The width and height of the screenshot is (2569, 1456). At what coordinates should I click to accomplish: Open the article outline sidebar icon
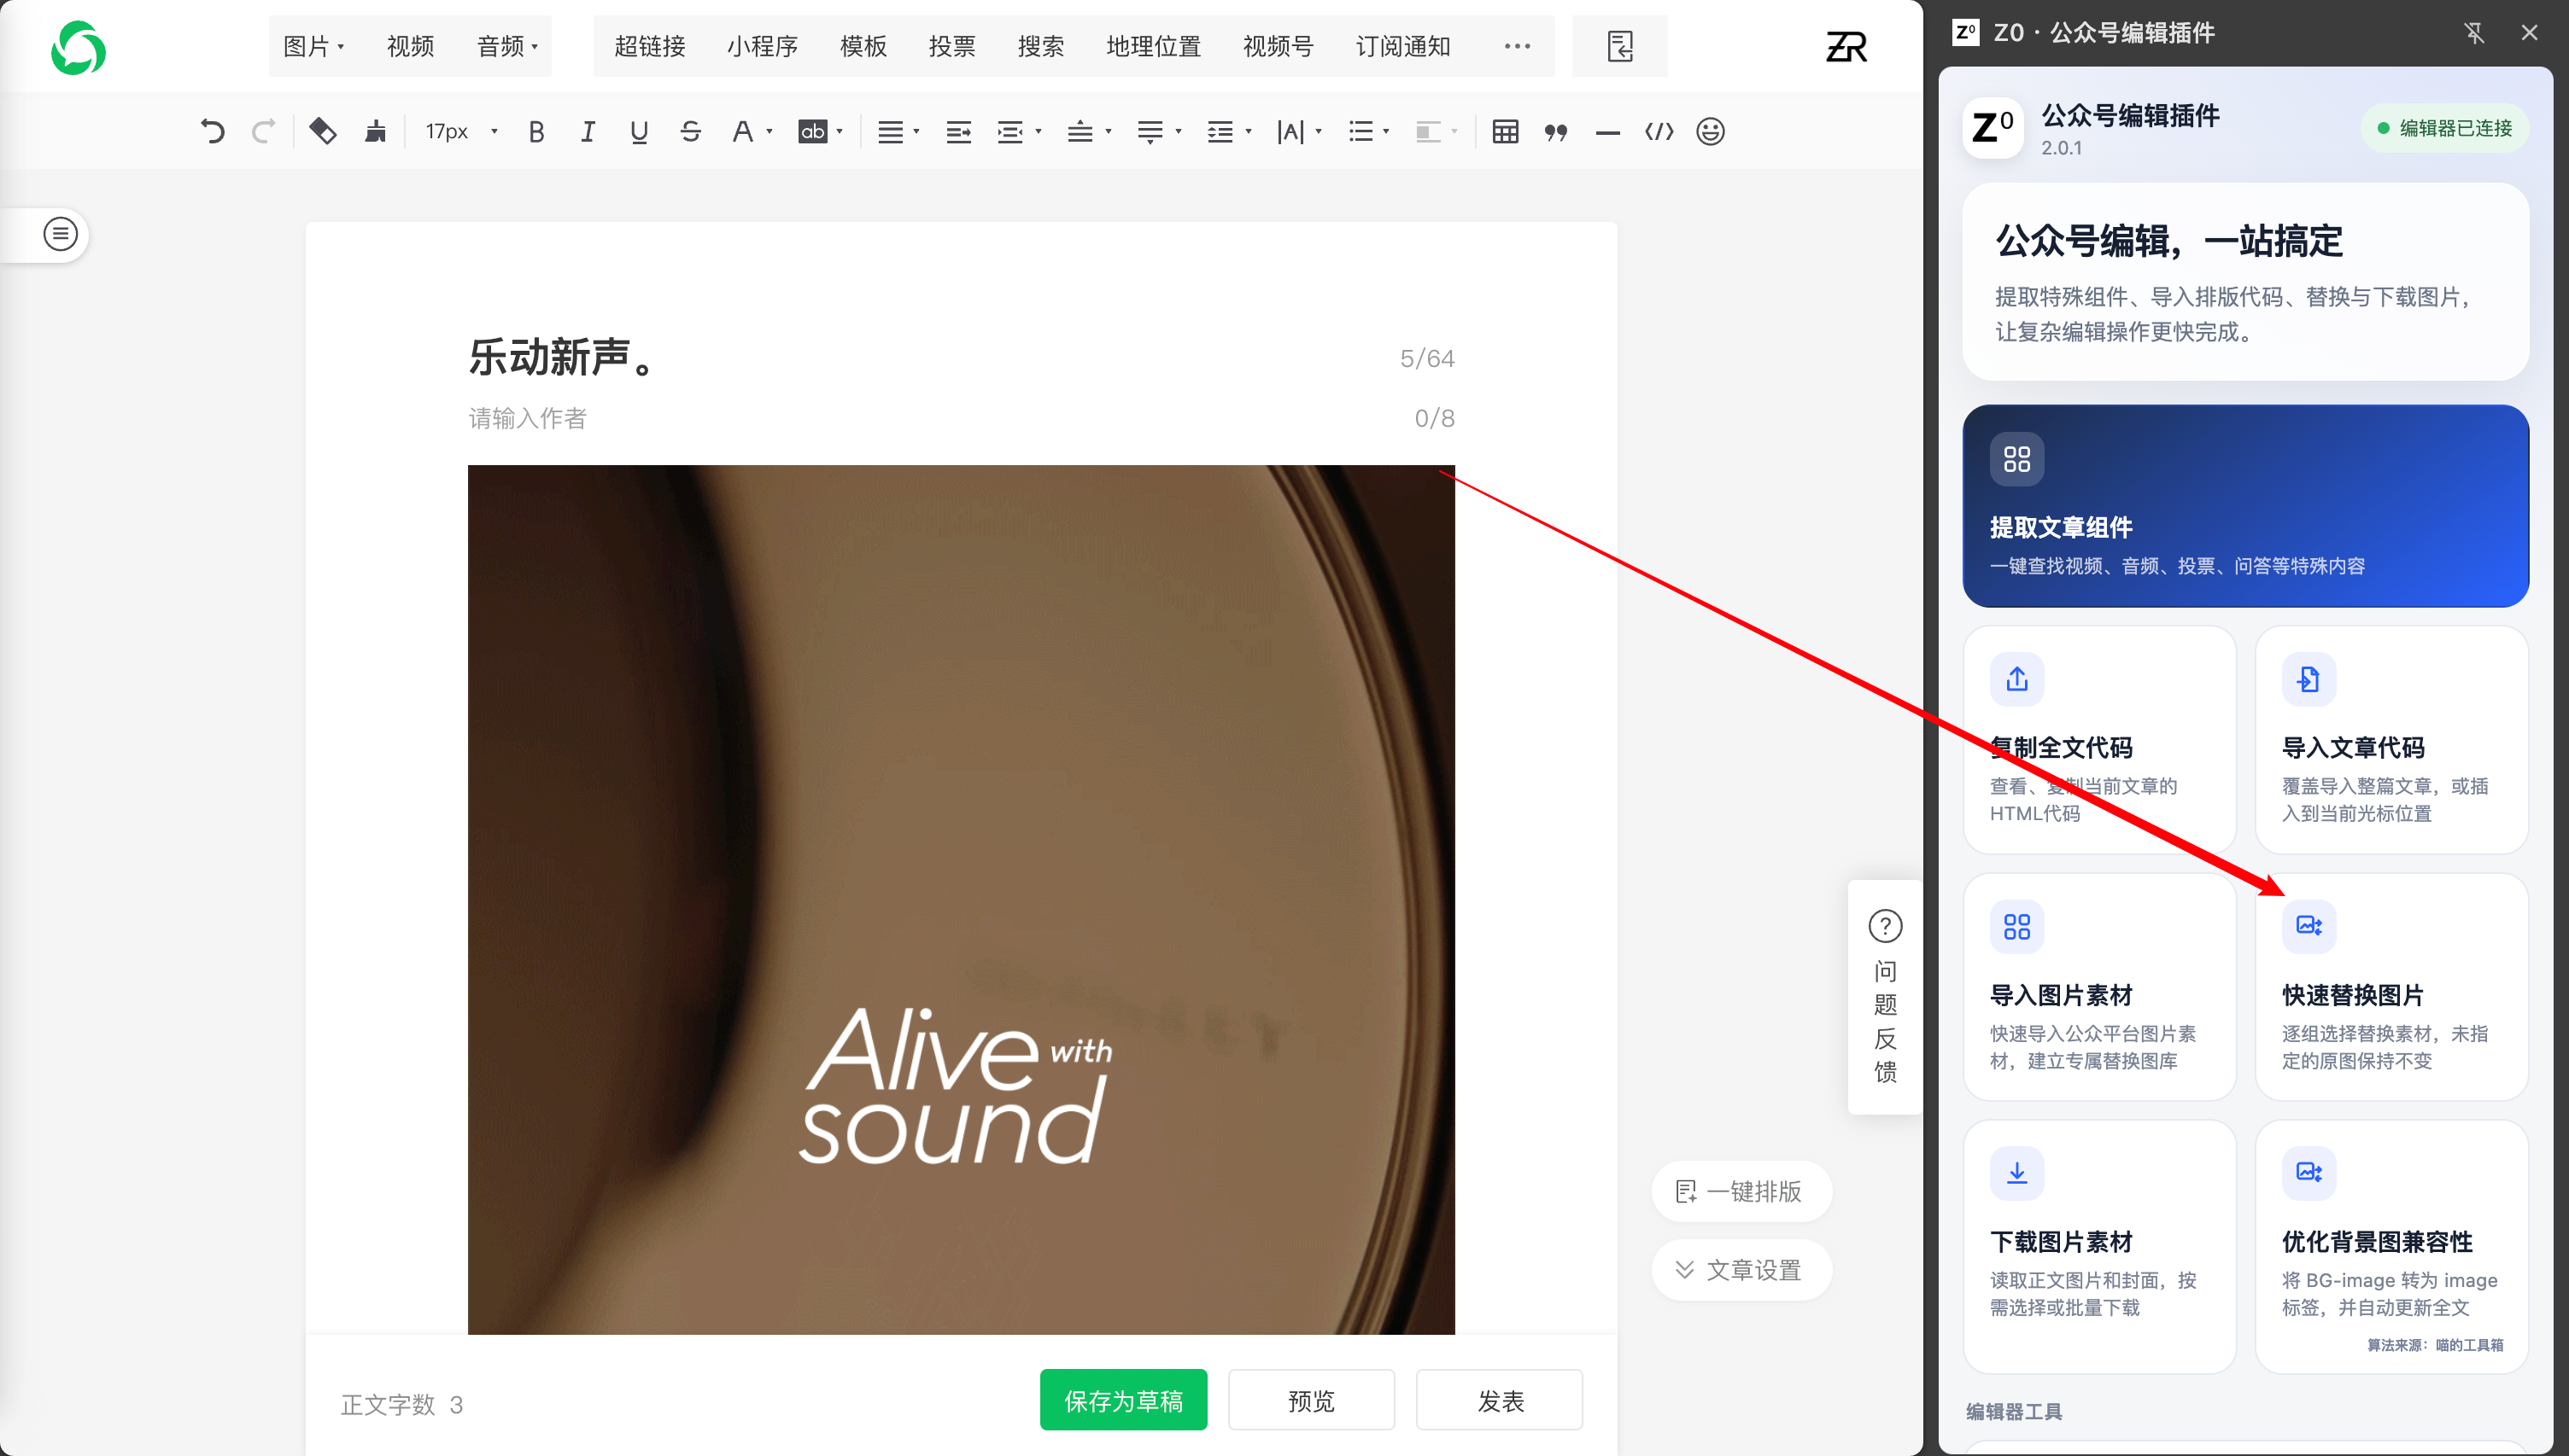click(60, 234)
